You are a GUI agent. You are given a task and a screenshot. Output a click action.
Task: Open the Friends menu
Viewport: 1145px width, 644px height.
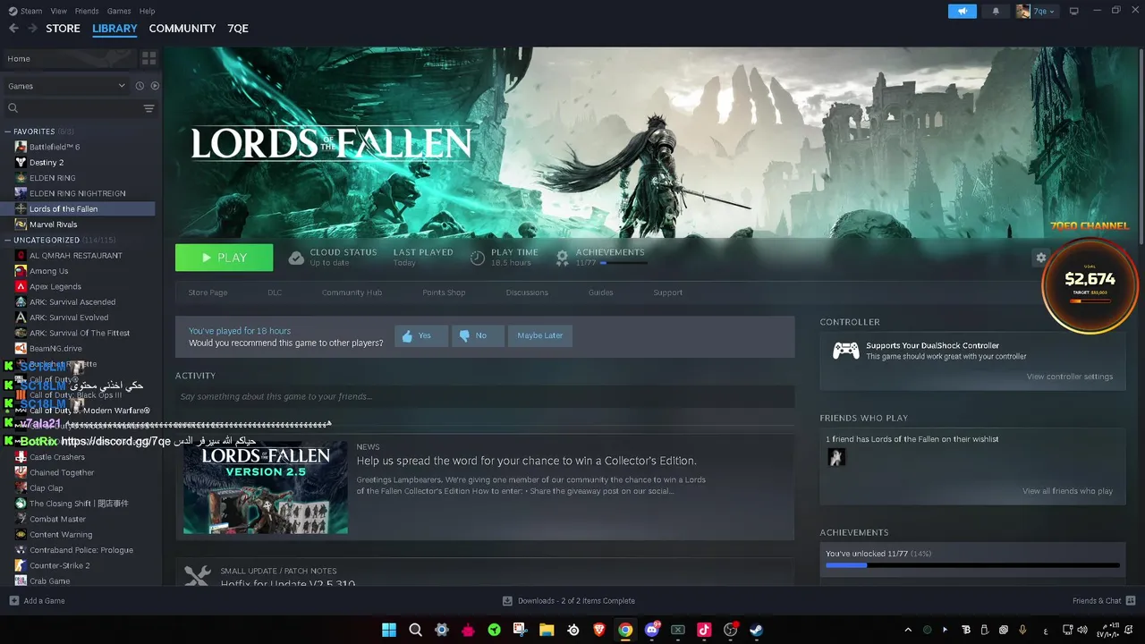[87, 11]
